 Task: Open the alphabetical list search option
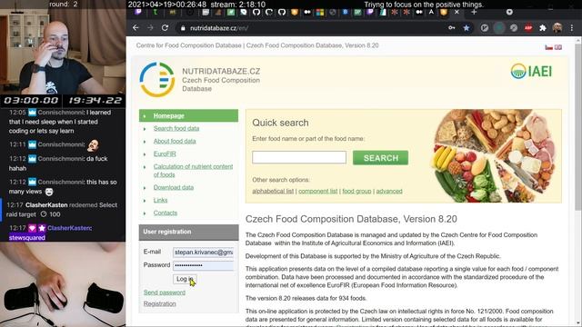coord(273,192)
